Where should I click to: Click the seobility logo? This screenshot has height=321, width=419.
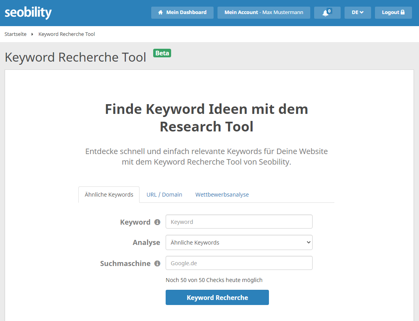(28, 12)
